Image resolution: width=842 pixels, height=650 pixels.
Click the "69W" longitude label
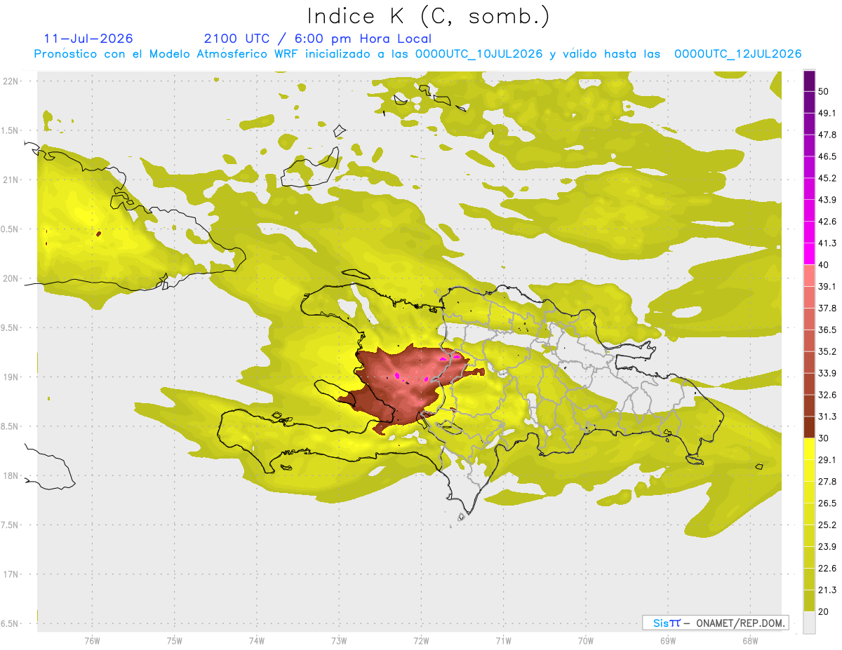(x=668, y=640)
